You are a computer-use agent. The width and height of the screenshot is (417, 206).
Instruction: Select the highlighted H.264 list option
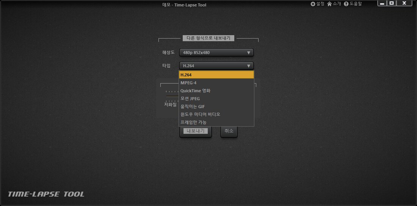(x=216, y=75)
